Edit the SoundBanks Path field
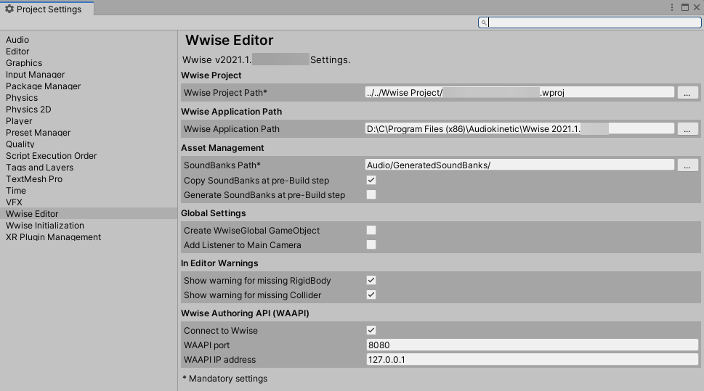Image resolution: width=704 pixels, height=391 pixels. 519,165
